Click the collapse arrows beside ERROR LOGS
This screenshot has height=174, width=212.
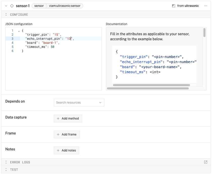6,162
